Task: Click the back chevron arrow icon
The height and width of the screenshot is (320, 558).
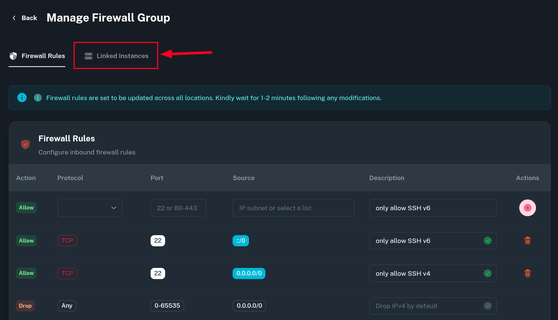Action: [x=14, y=18]
